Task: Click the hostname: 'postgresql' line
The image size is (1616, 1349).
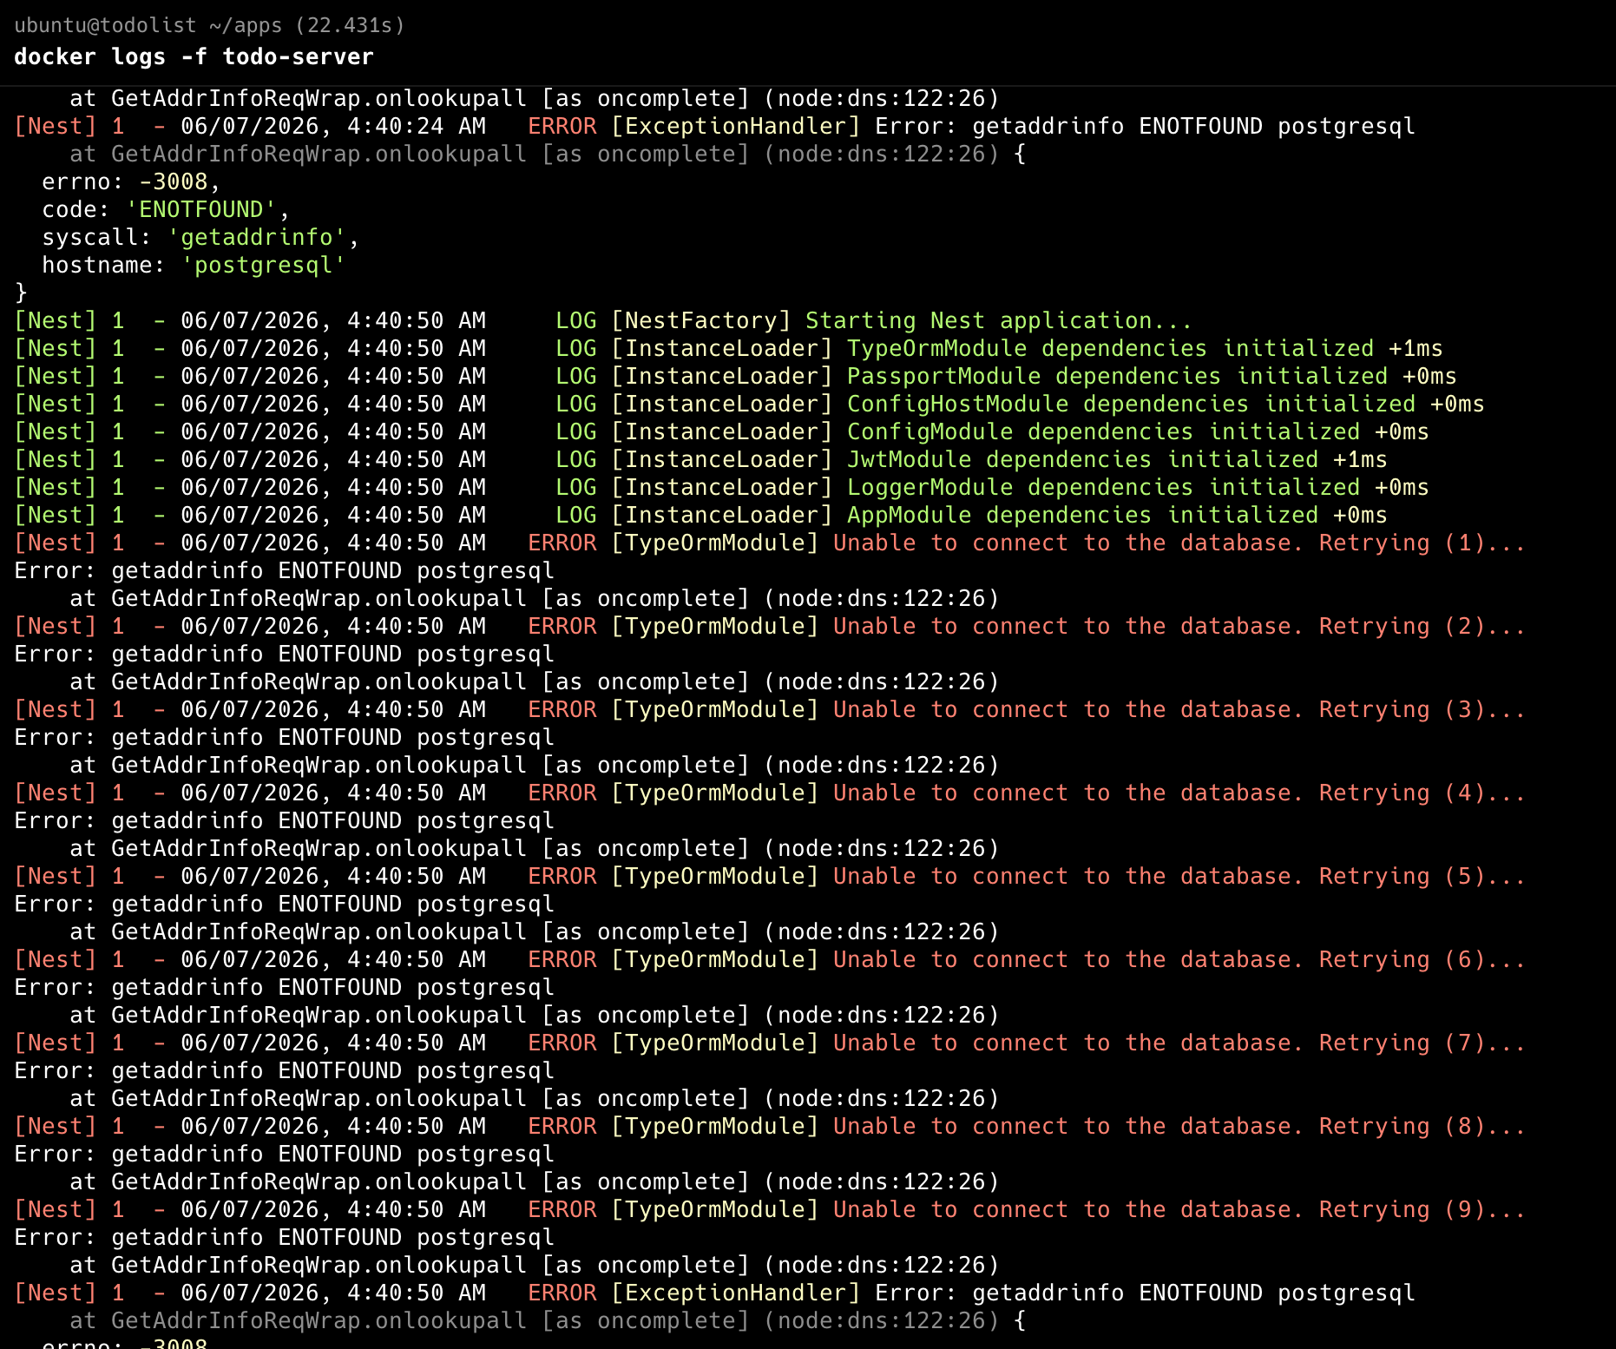Action: [194, 265]
